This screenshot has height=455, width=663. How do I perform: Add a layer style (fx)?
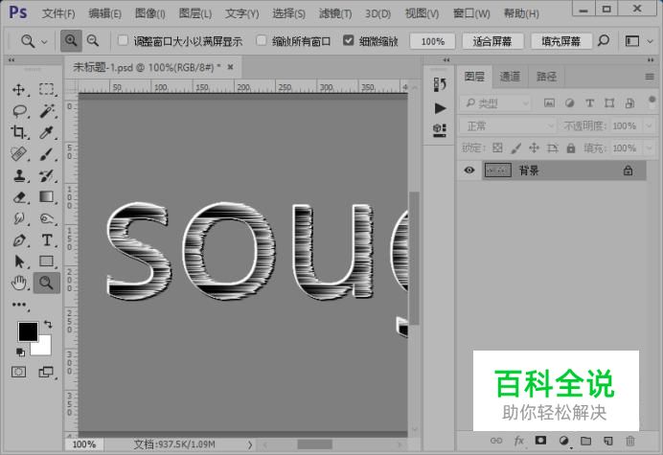tap(519, 441)
